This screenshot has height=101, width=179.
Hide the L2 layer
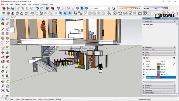pos(144,75)
